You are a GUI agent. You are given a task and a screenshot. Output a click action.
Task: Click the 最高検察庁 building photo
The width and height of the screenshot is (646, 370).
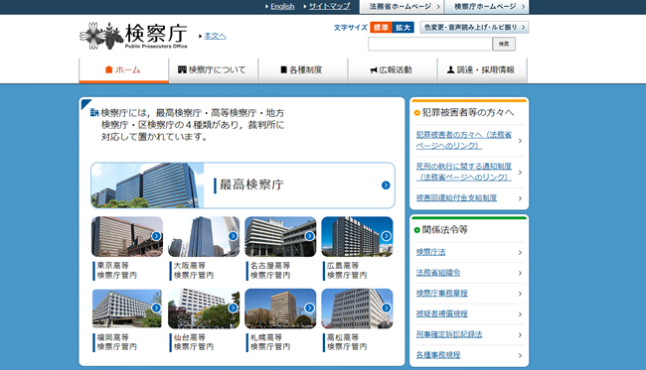(x=147, y=185)
